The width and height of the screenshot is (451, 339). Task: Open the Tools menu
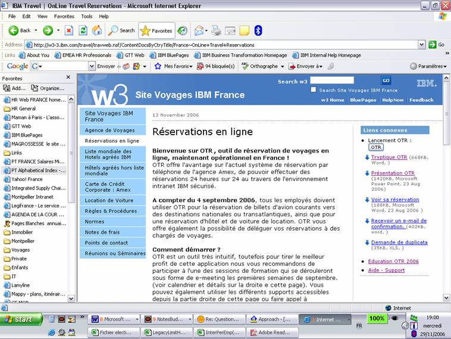[87, 17]
